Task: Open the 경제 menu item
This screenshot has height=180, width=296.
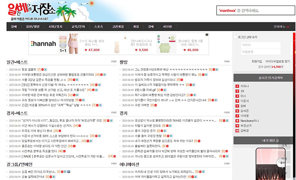Action: coord(151,26)
